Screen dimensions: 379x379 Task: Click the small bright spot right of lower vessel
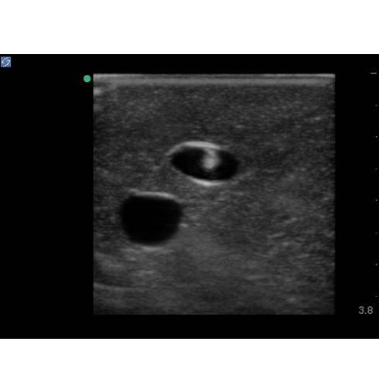(184, 226)
